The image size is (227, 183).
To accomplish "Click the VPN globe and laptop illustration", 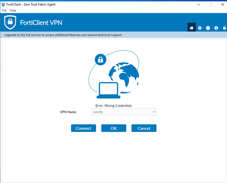I will coord(114,74).
